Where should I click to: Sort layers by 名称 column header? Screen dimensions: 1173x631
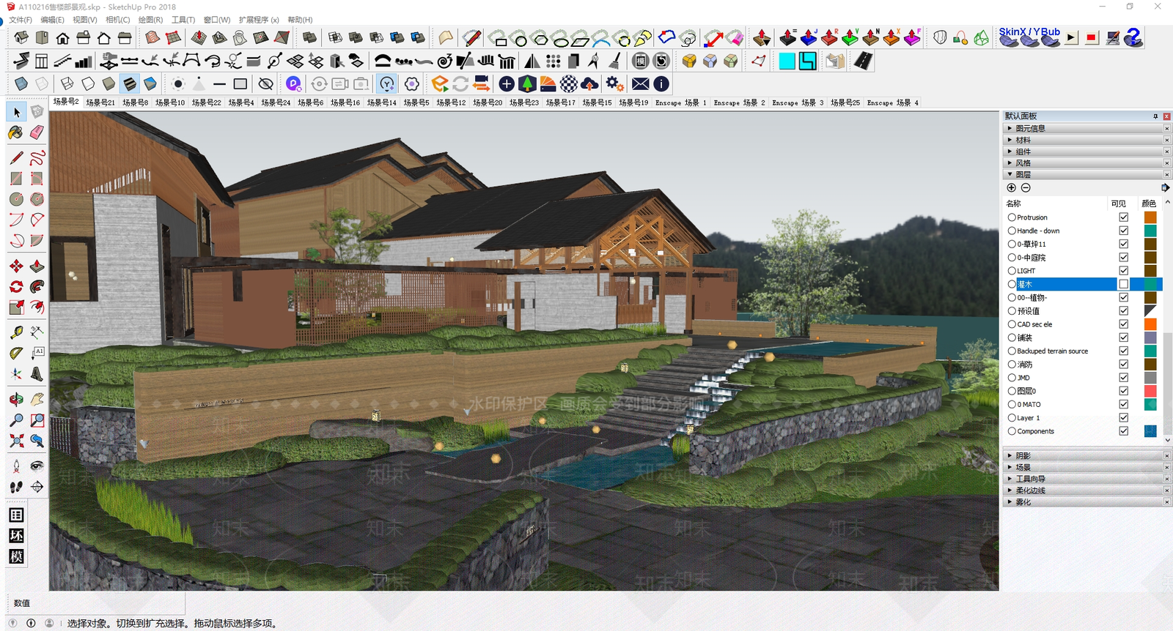tap(1014, 204)
